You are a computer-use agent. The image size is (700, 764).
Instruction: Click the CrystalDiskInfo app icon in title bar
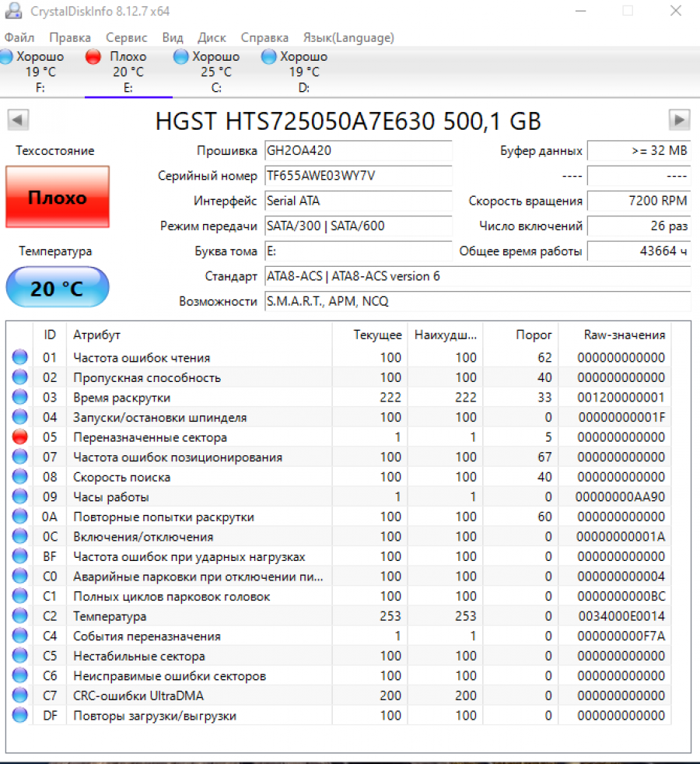pos(12,11)
